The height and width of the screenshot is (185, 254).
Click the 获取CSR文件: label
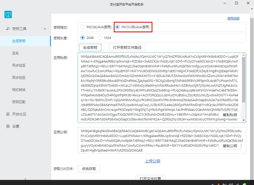(x=64, y=169)
